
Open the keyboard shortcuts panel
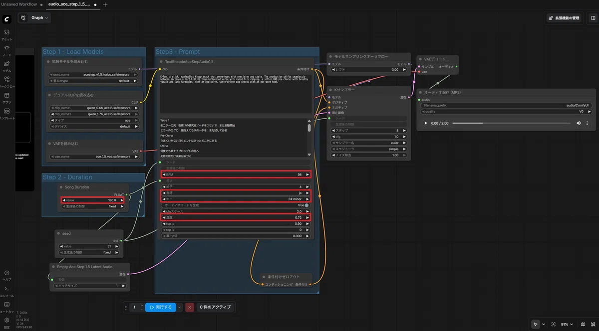(7, 307)
